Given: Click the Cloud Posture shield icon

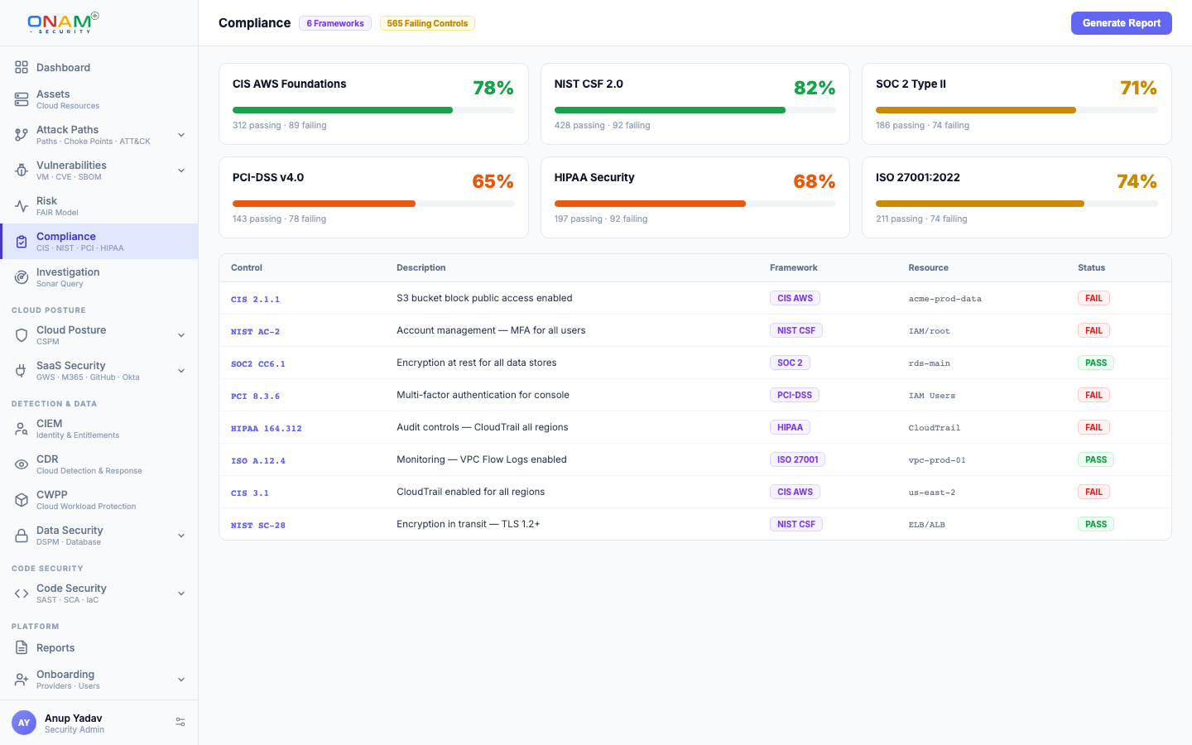Looking at the screenshot, I should [x=22, y=335].
